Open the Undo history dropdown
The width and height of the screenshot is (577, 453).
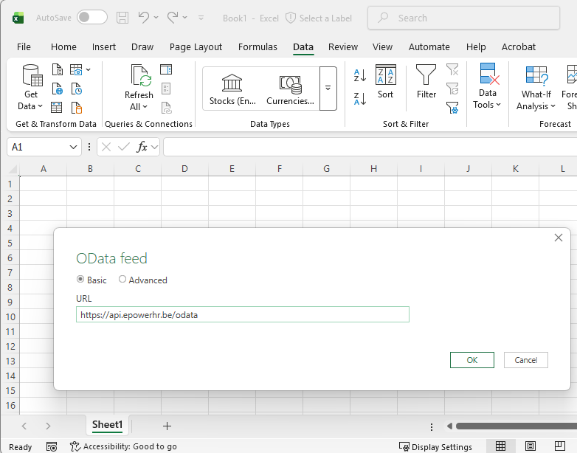(x=156, y=17)
